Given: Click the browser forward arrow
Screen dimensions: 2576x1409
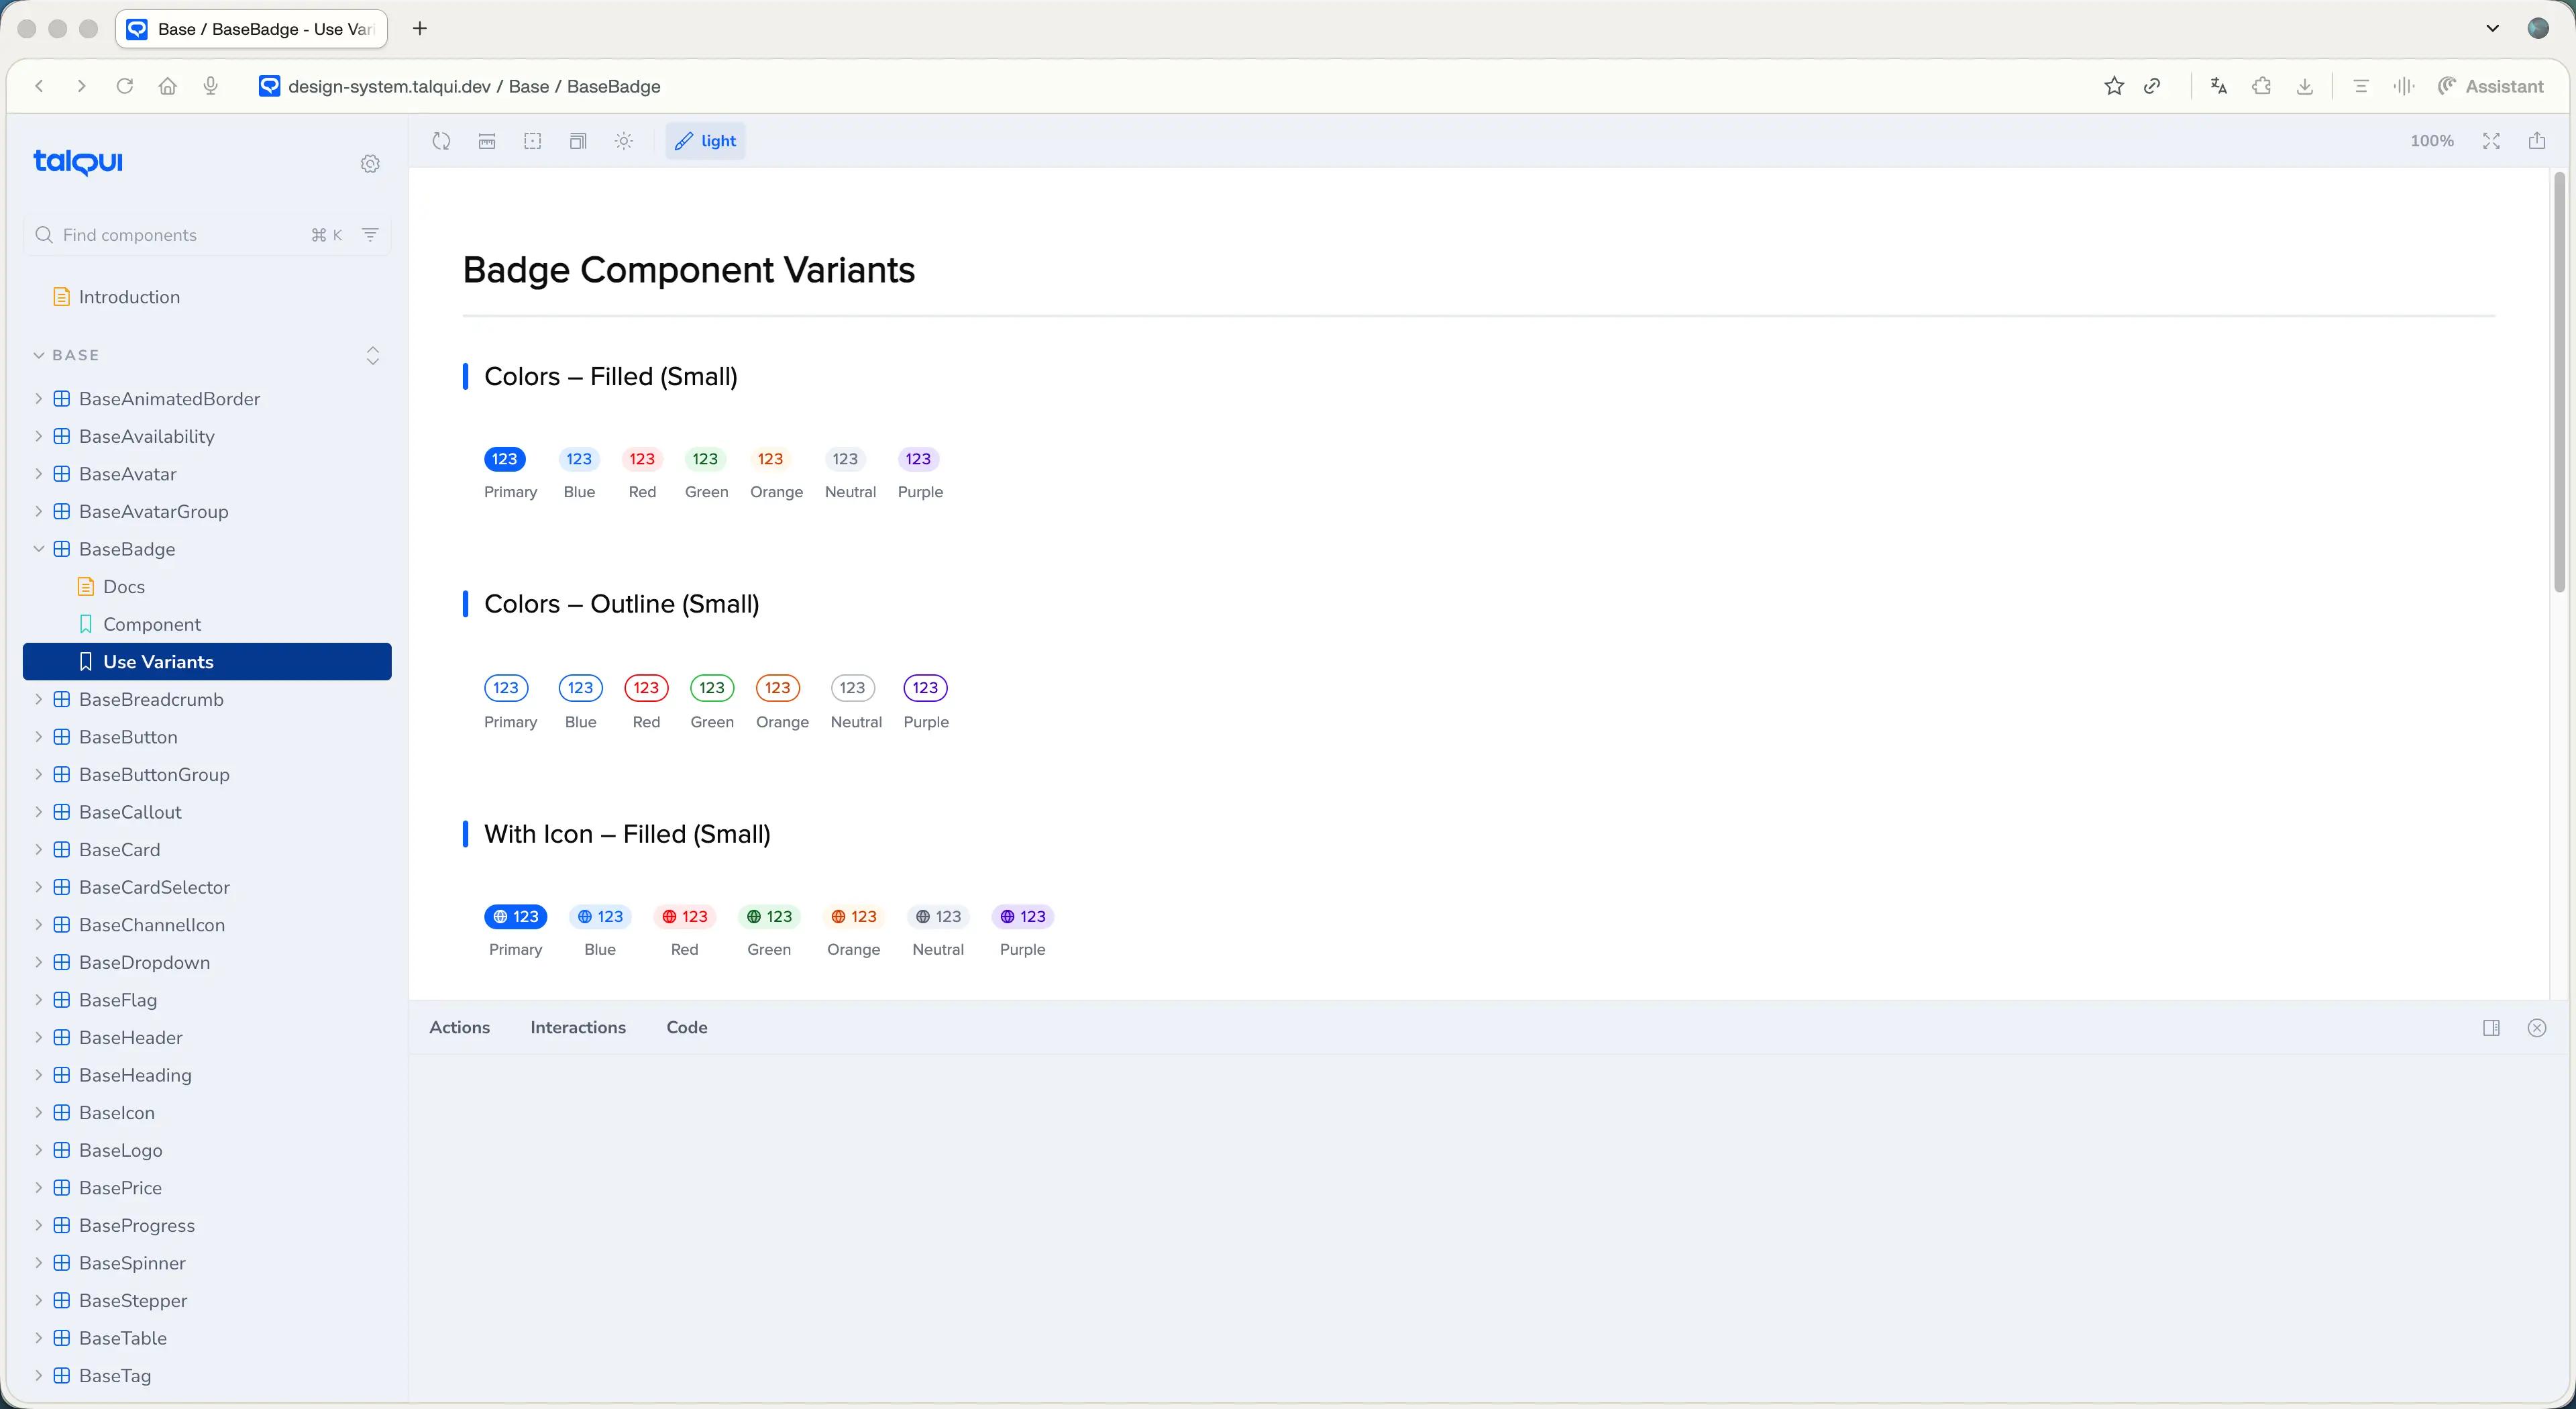Looking at the screenshot, I should coord(82,86).
